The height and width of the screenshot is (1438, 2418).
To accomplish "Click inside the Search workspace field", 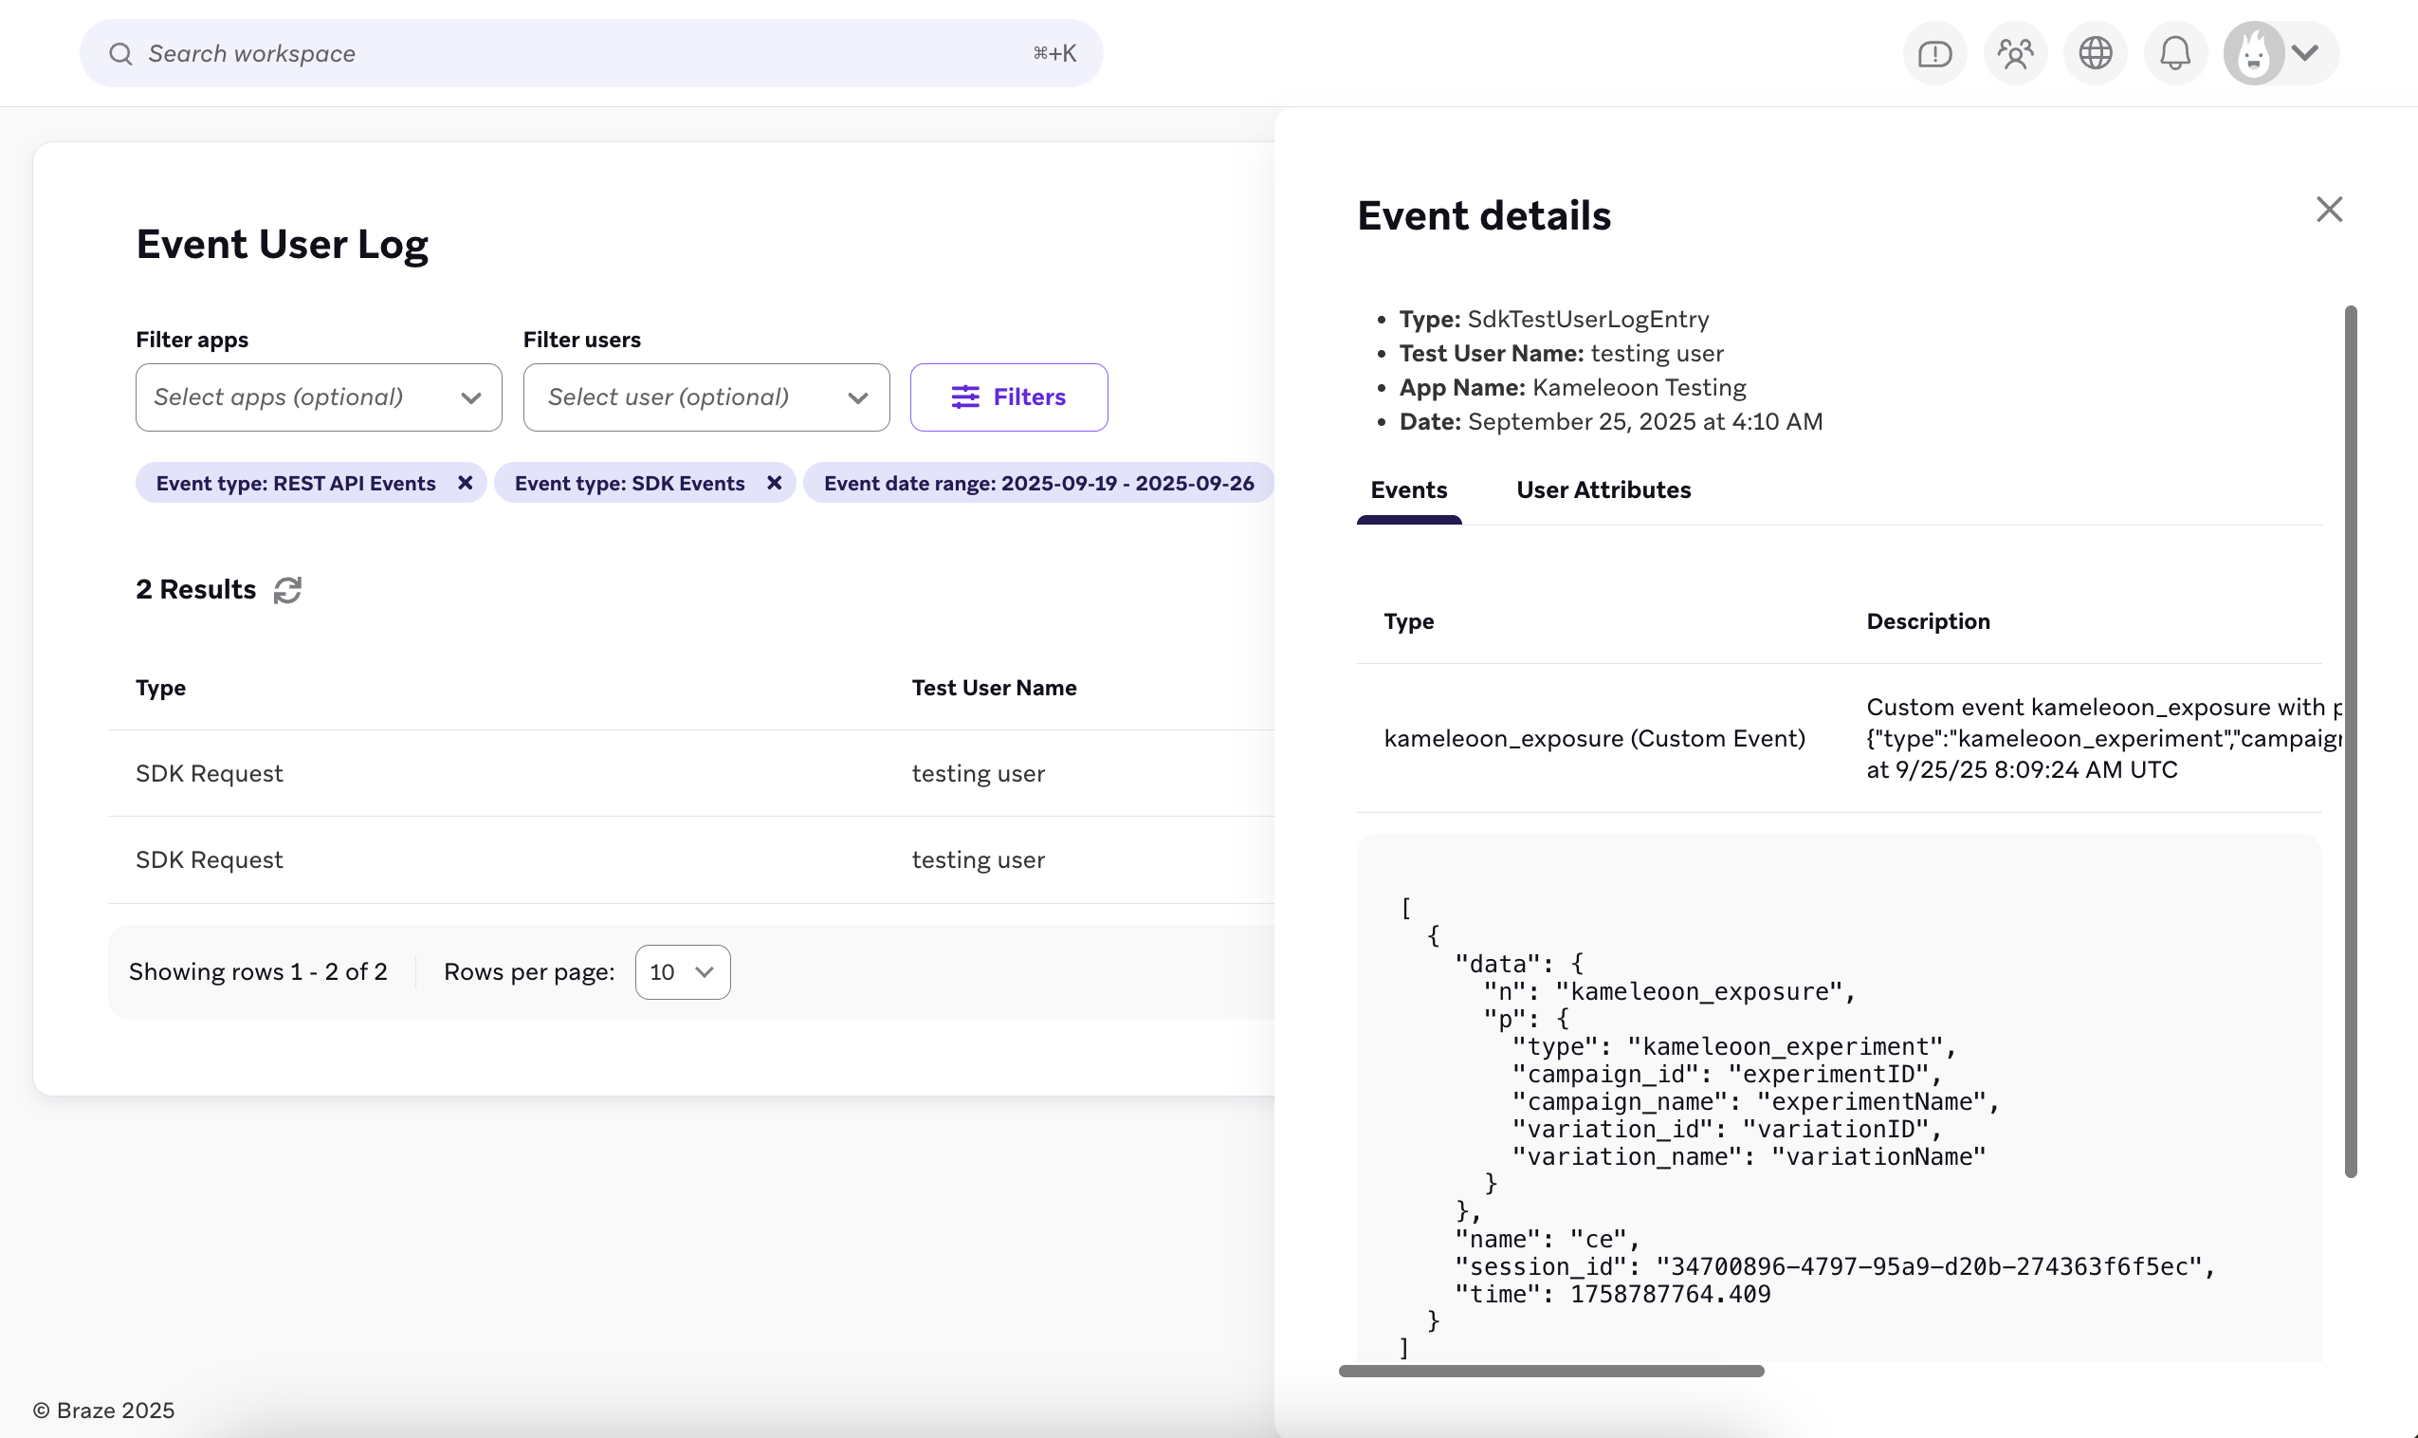I will click(x=485, y=52).
